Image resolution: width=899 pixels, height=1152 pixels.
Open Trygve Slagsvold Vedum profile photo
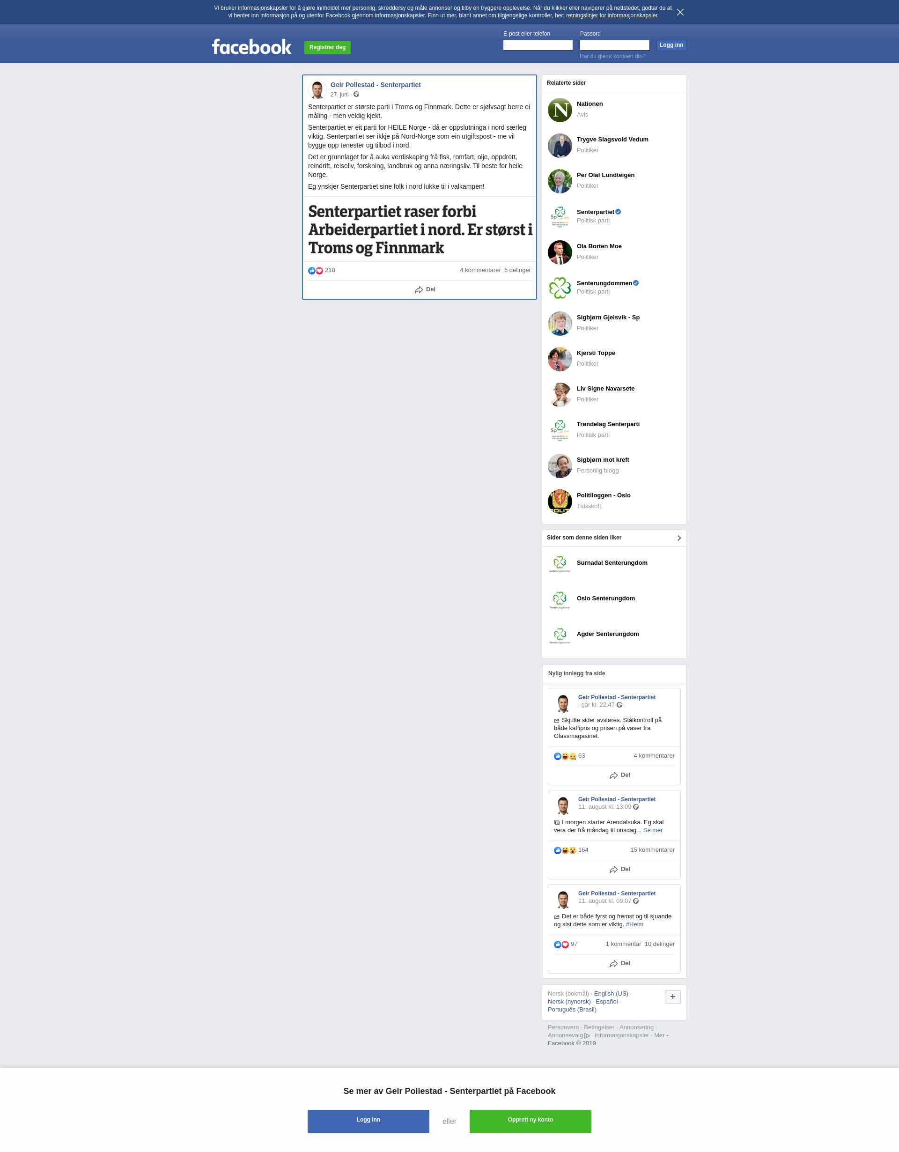560,146
